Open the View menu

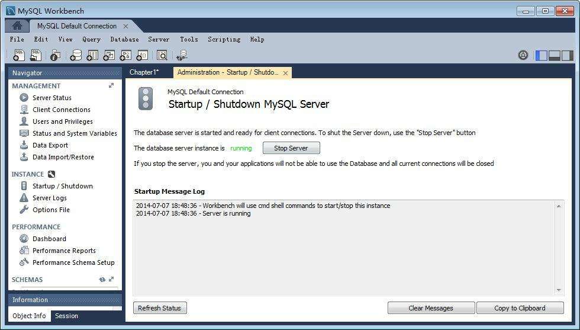pos(66,39)
